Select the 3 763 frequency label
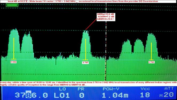This screenshot has height=100, width=177. 151,62
